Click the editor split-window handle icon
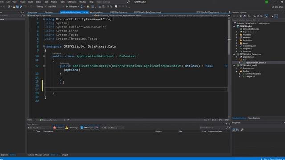 pos(229,16)
